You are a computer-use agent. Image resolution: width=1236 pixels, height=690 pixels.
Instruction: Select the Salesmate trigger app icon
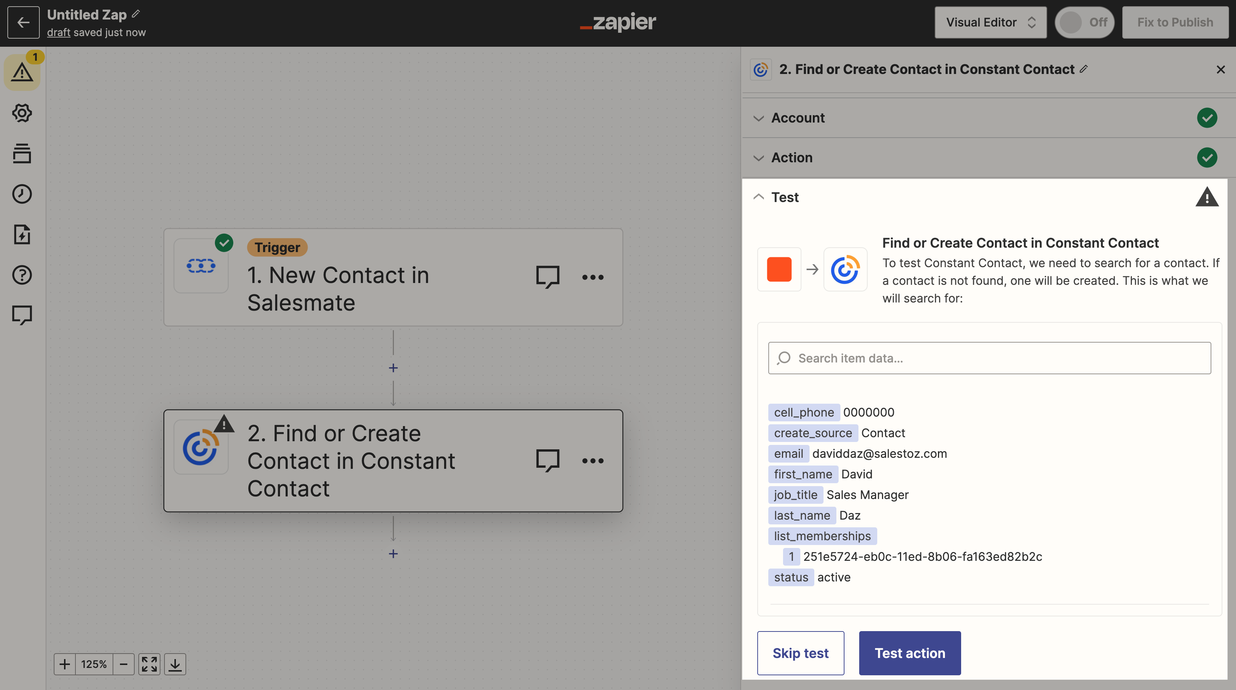tap(201, 265)
